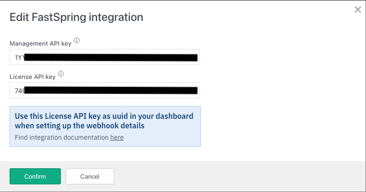The image size is (366, 192).
Task: Click the '740' text in License key field
Action: pos(19,90)
